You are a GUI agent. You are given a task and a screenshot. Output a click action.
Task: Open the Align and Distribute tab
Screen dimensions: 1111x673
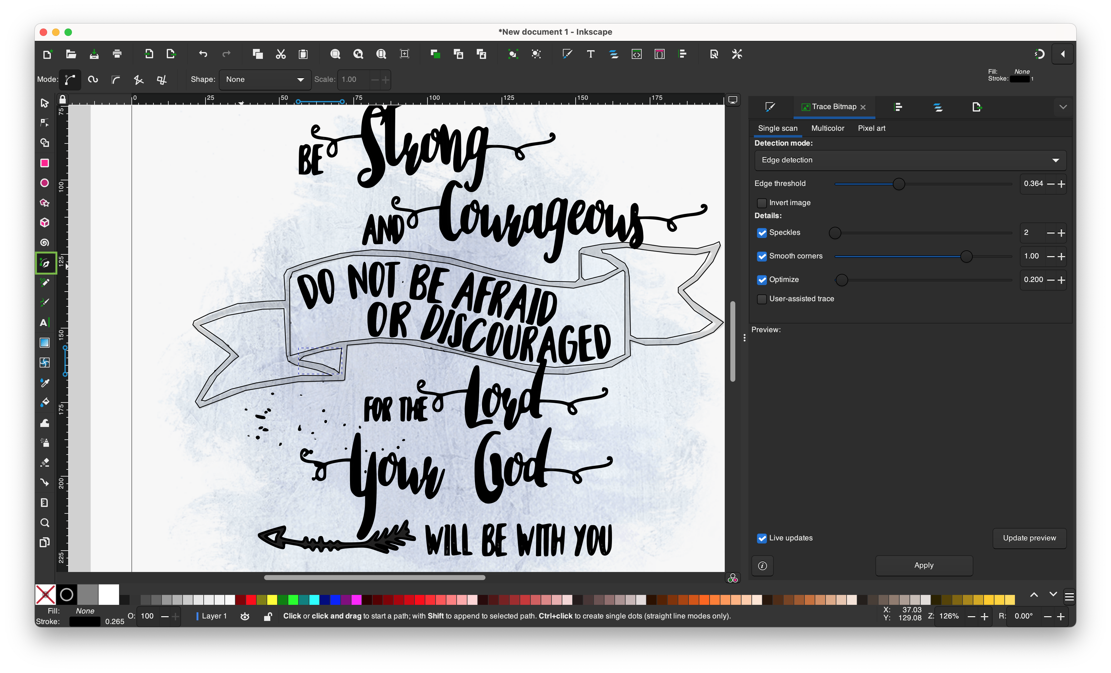898,107
